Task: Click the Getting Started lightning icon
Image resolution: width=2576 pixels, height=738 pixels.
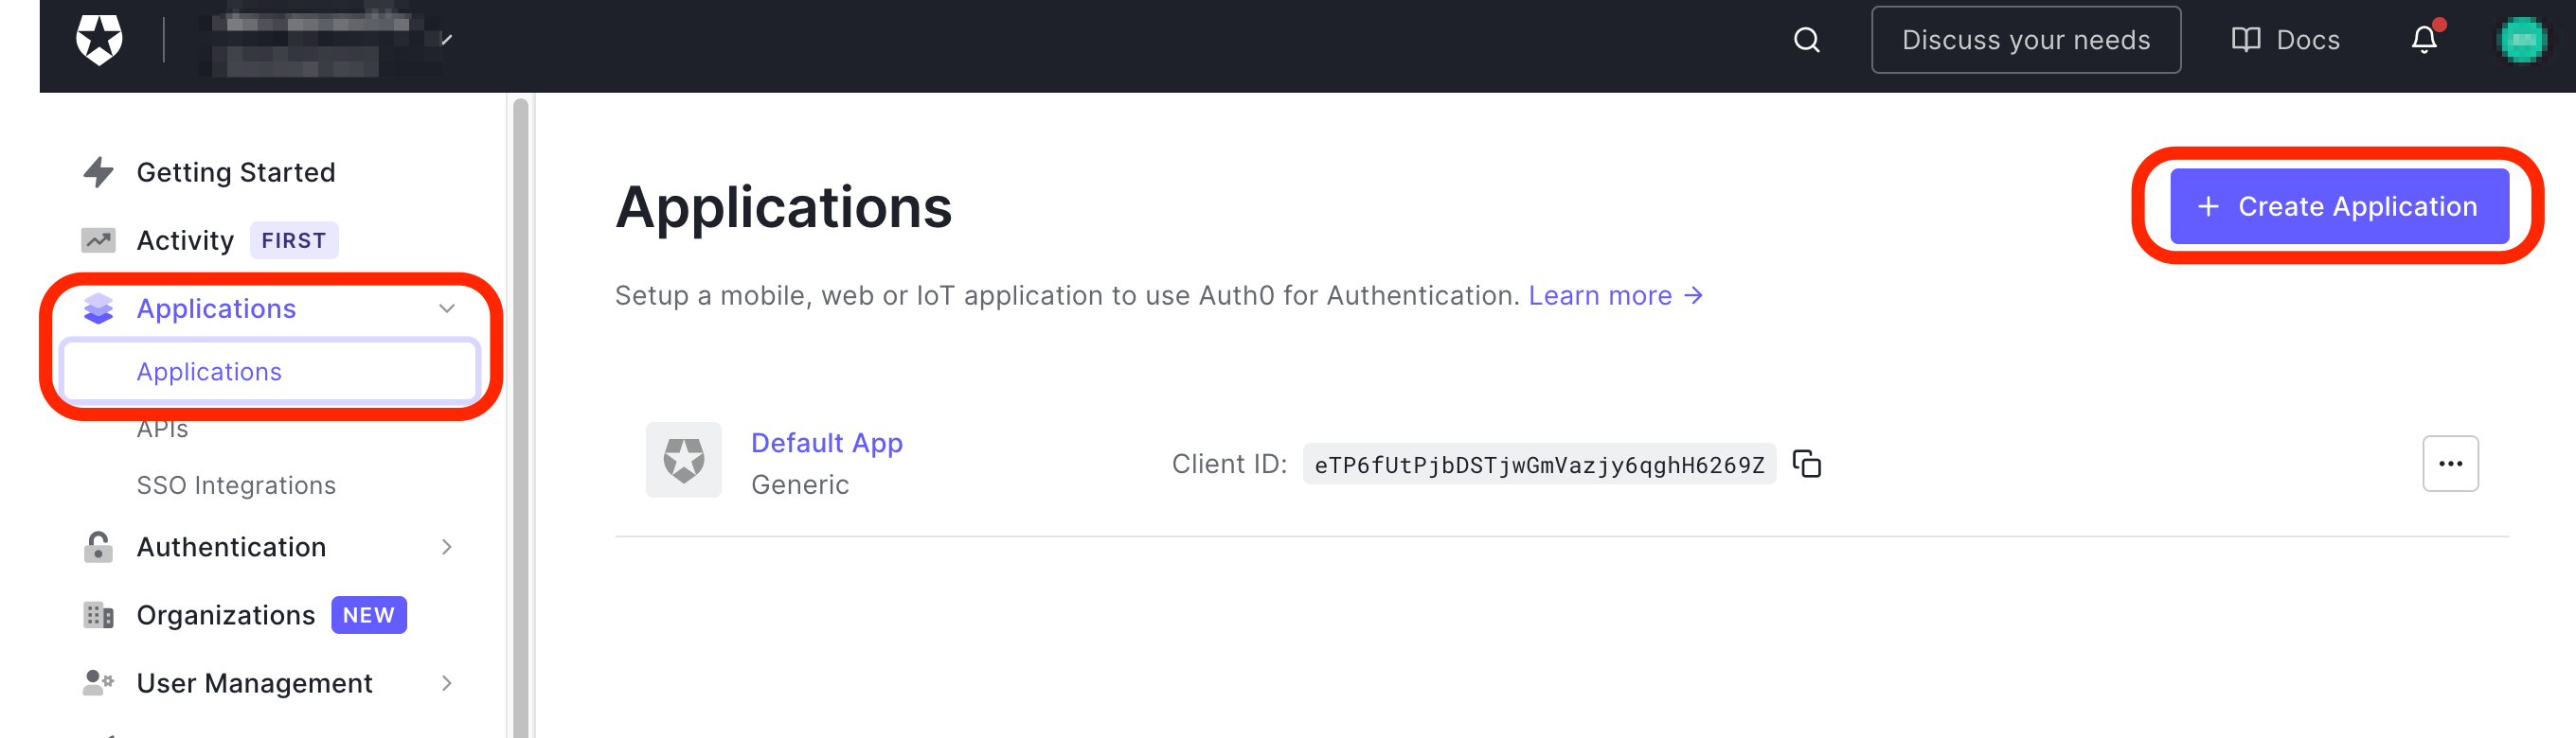Action: (98, 172)
